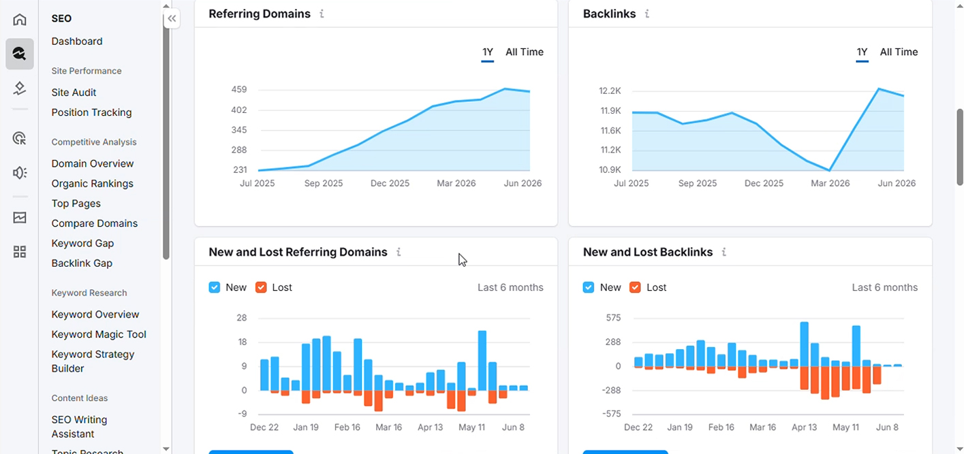The image size is (964, 454).
Task: Collapse the sidebar with double-chevron button
Action: [x=172, y=19]
